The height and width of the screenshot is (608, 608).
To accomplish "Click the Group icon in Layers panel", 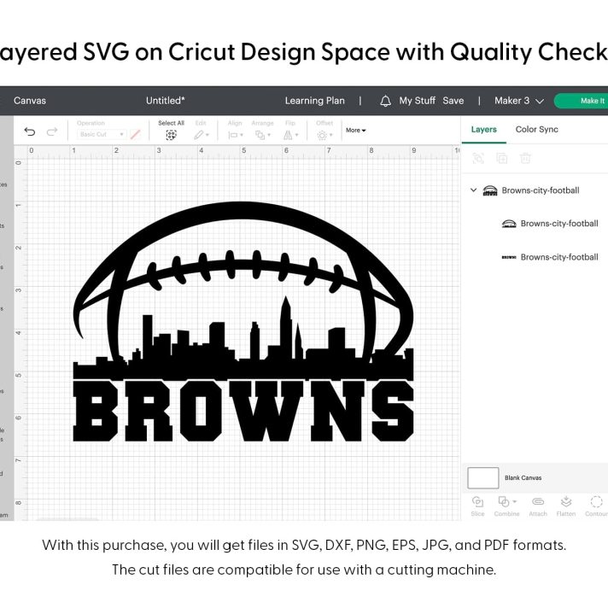I will tap(478, 158).
